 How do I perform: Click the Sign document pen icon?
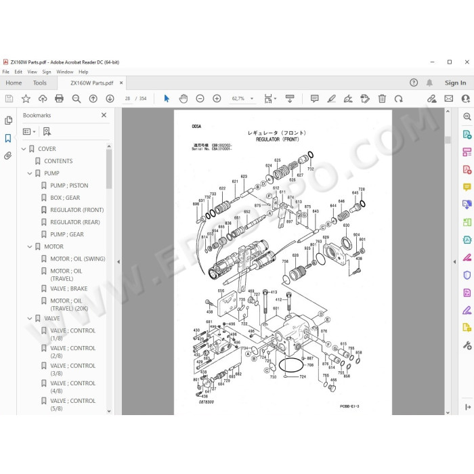348,99
